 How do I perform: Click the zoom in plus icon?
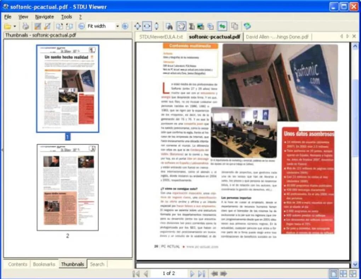(125, 26)
